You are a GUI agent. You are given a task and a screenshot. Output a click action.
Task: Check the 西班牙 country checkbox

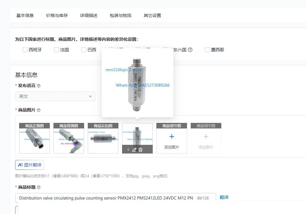pos(25,50)
